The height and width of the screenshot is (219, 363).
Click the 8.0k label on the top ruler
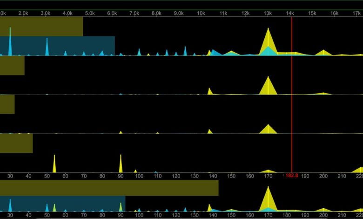[156, 14]
